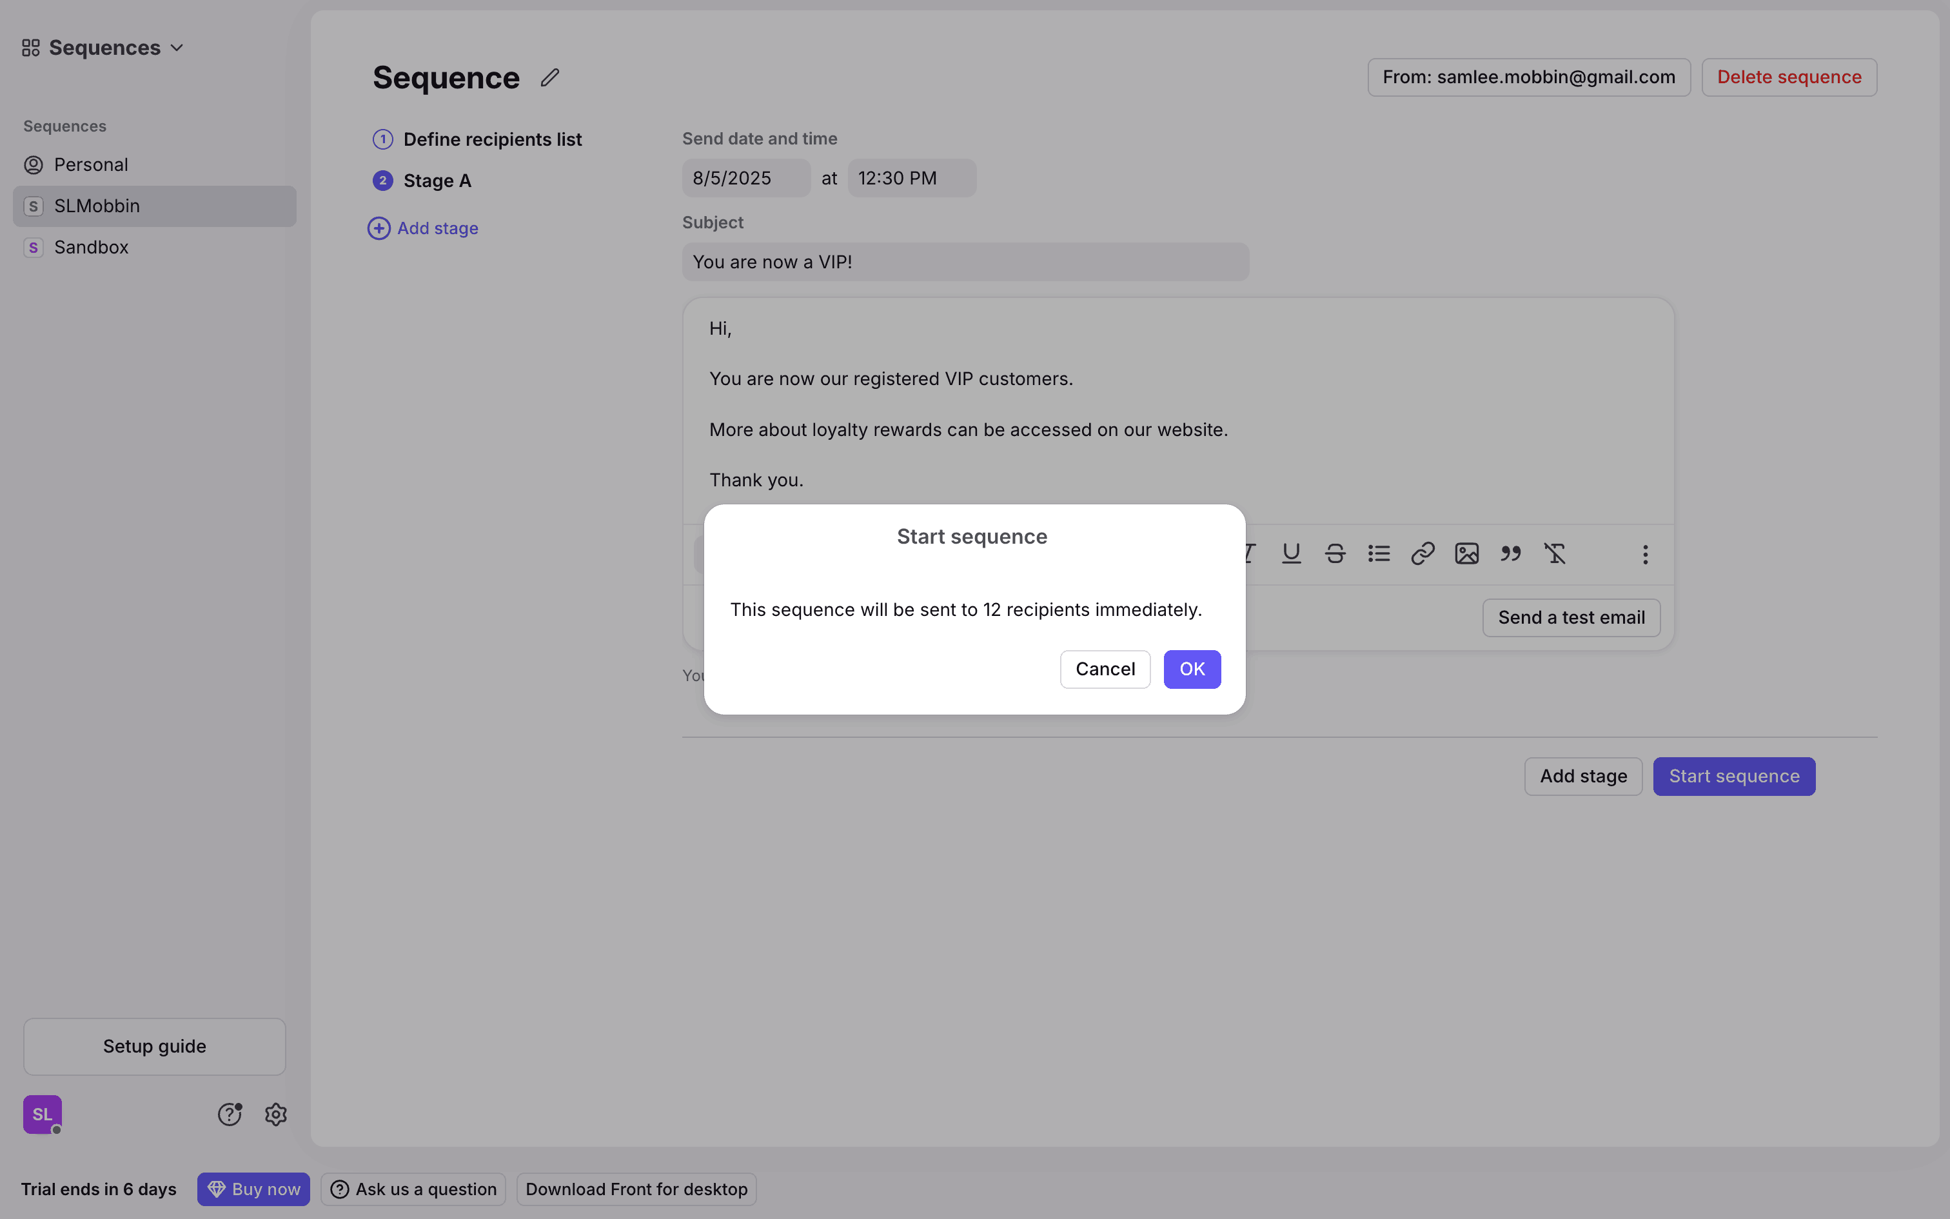This screenshot has width=1950, height=1219.
Task: Select Sandbox in the sidebar
Action: [x=91, y=248]
